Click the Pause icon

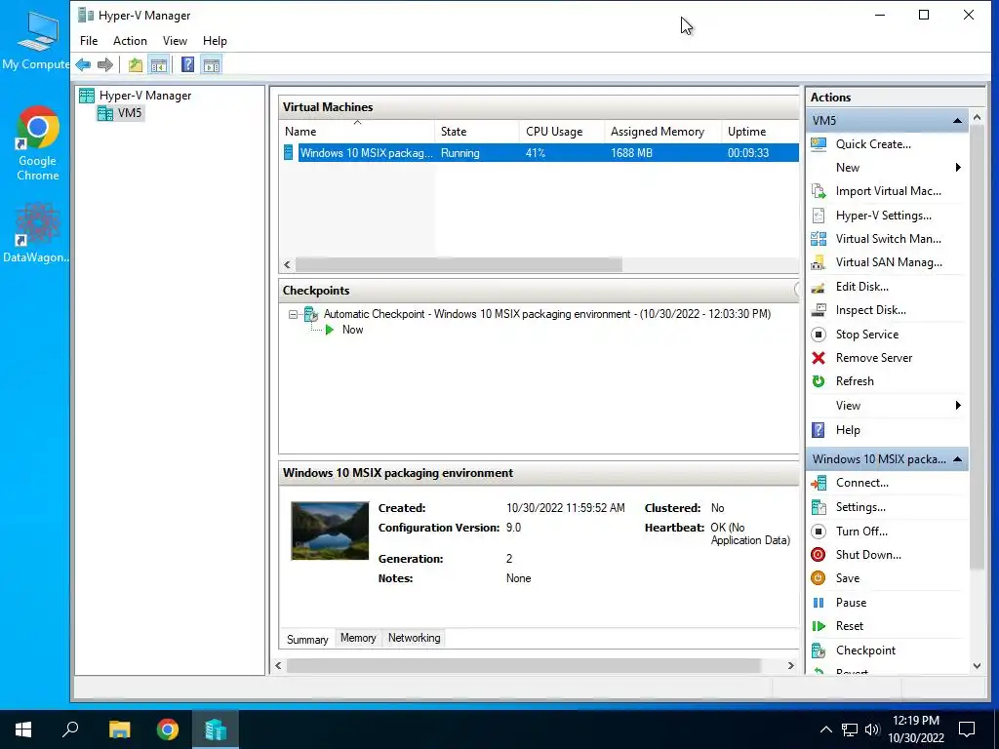(x=819, y=603)
